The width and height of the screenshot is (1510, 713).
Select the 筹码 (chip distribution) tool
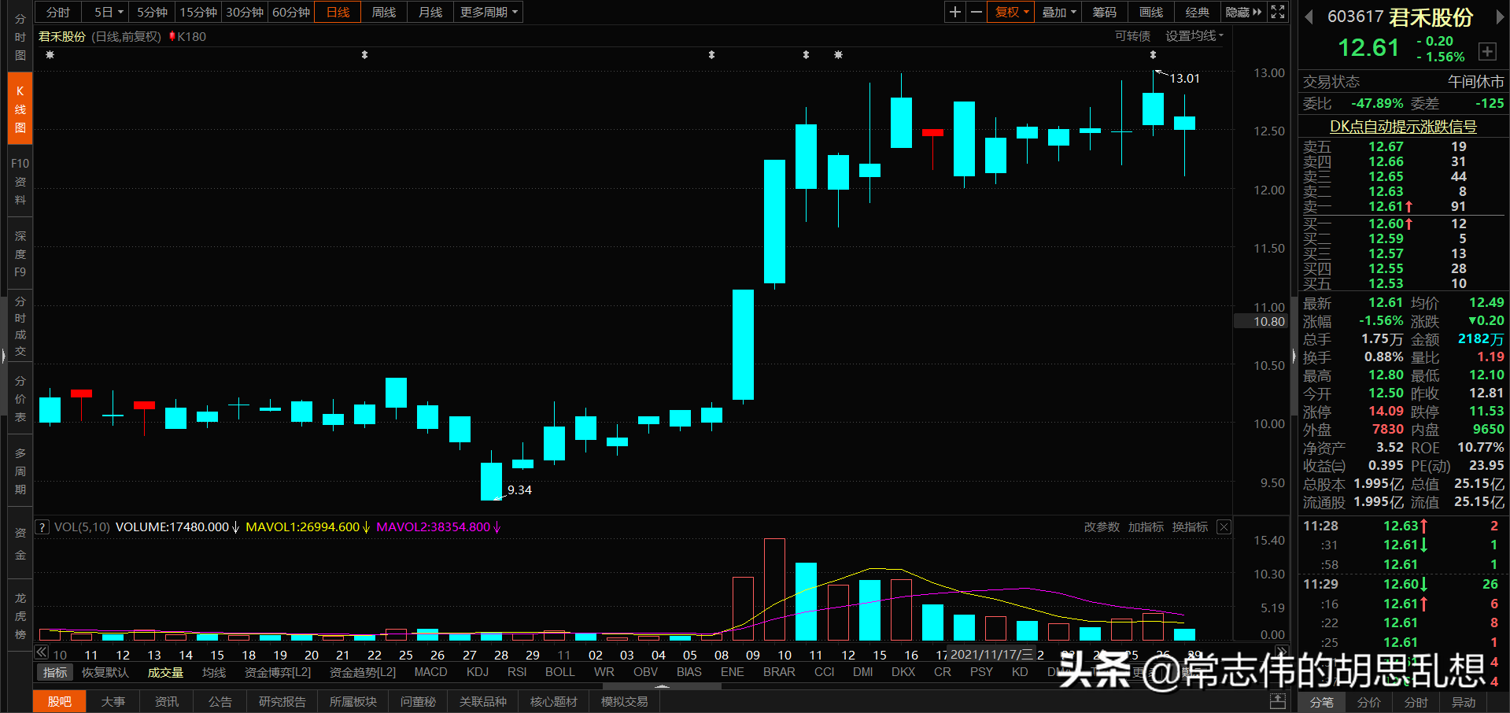pyautogui.click(x=1103, y=12)
